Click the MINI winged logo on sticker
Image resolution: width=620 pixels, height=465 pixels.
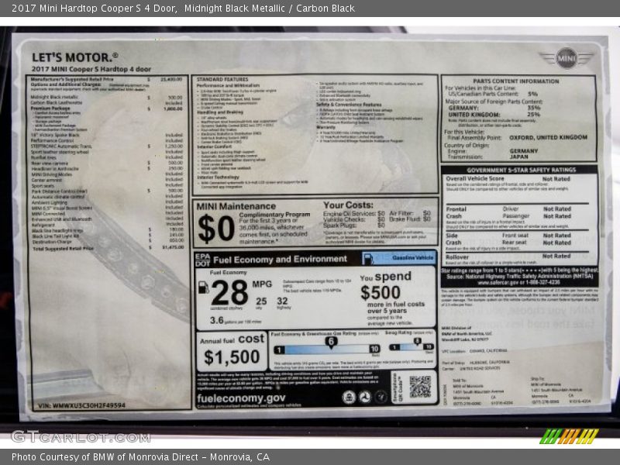pos(567,58)
